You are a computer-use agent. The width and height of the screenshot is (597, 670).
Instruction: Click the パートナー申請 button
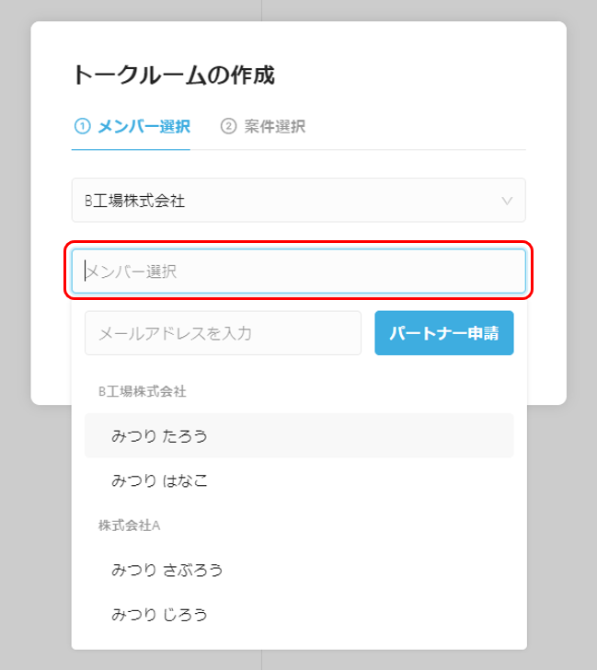pyautogui.click(x=444, y=333)
